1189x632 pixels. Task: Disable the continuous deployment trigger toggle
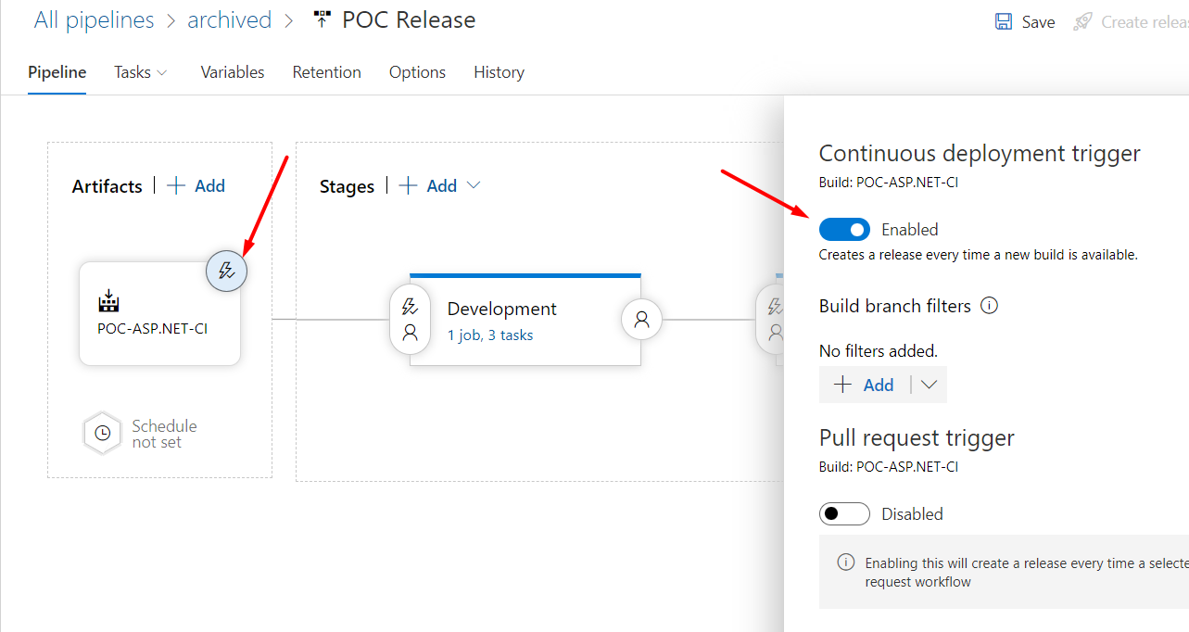[x=844, y=229]
